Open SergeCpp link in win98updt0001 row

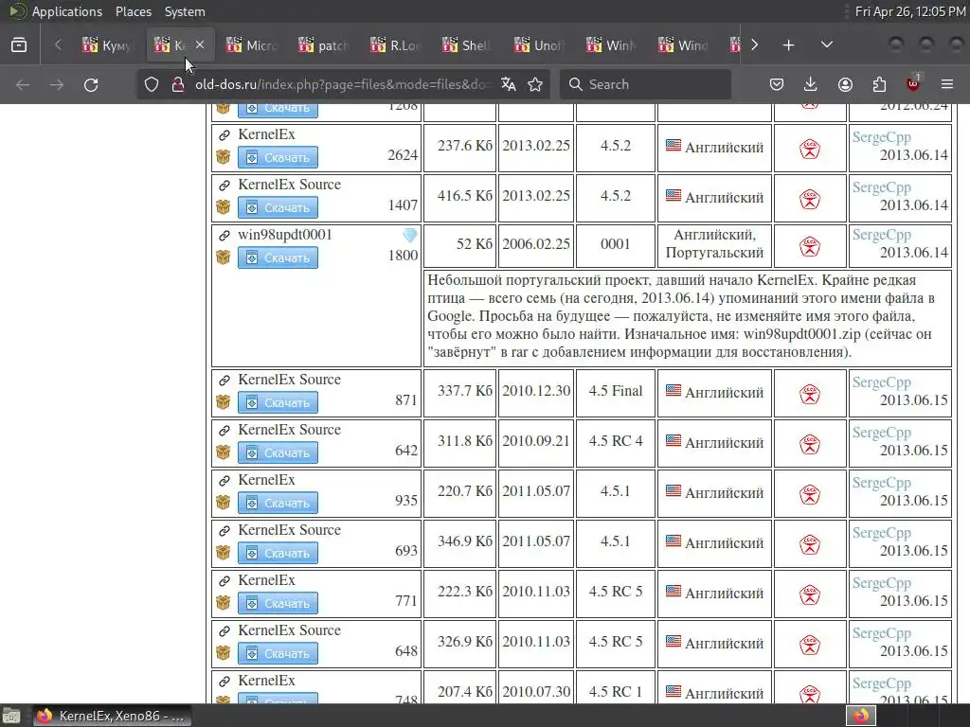pos(882,235)
